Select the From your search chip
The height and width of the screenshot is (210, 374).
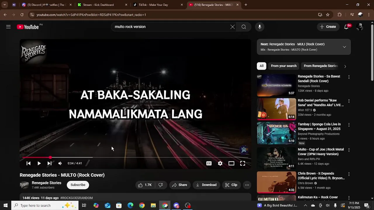[284, 66]
